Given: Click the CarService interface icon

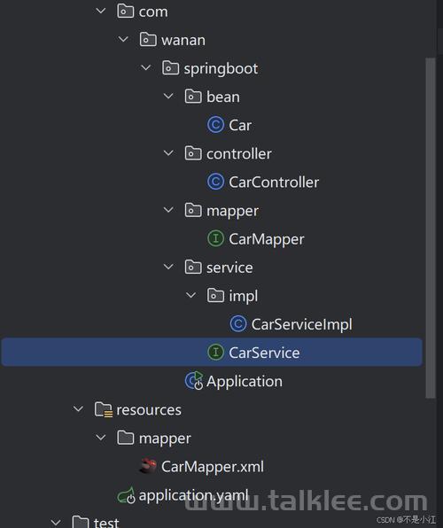Looking at the screenshot, I should (x=215, y=353).
